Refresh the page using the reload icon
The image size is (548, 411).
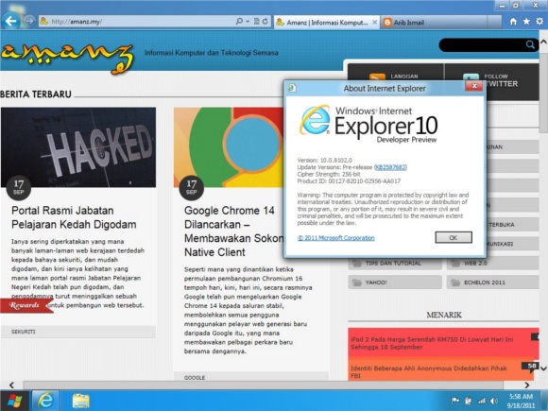click(265, 22)
